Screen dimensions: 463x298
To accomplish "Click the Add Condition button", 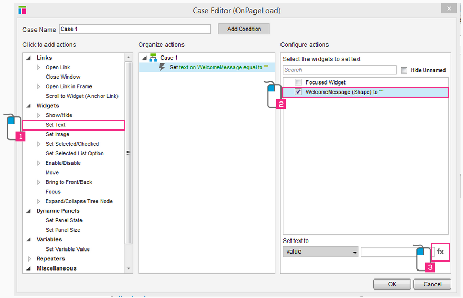I will [x=243, y=29].
